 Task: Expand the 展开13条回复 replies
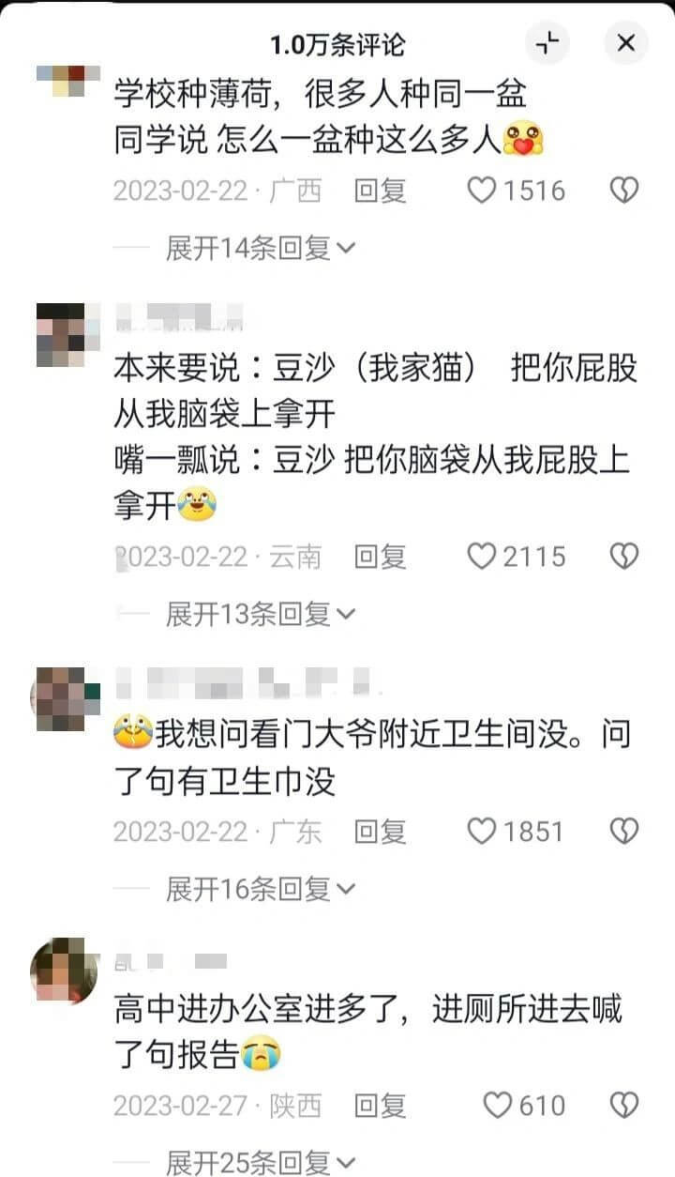(x=261, y=614)
